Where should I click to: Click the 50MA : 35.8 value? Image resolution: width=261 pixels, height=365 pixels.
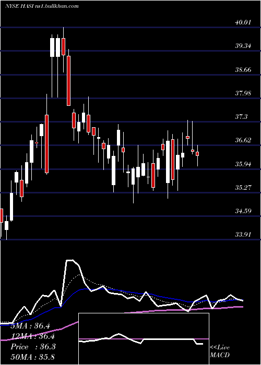[x=32, y=357]
